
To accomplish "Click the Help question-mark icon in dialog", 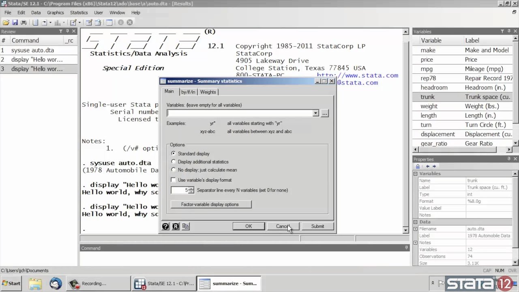I will point(165,226).
